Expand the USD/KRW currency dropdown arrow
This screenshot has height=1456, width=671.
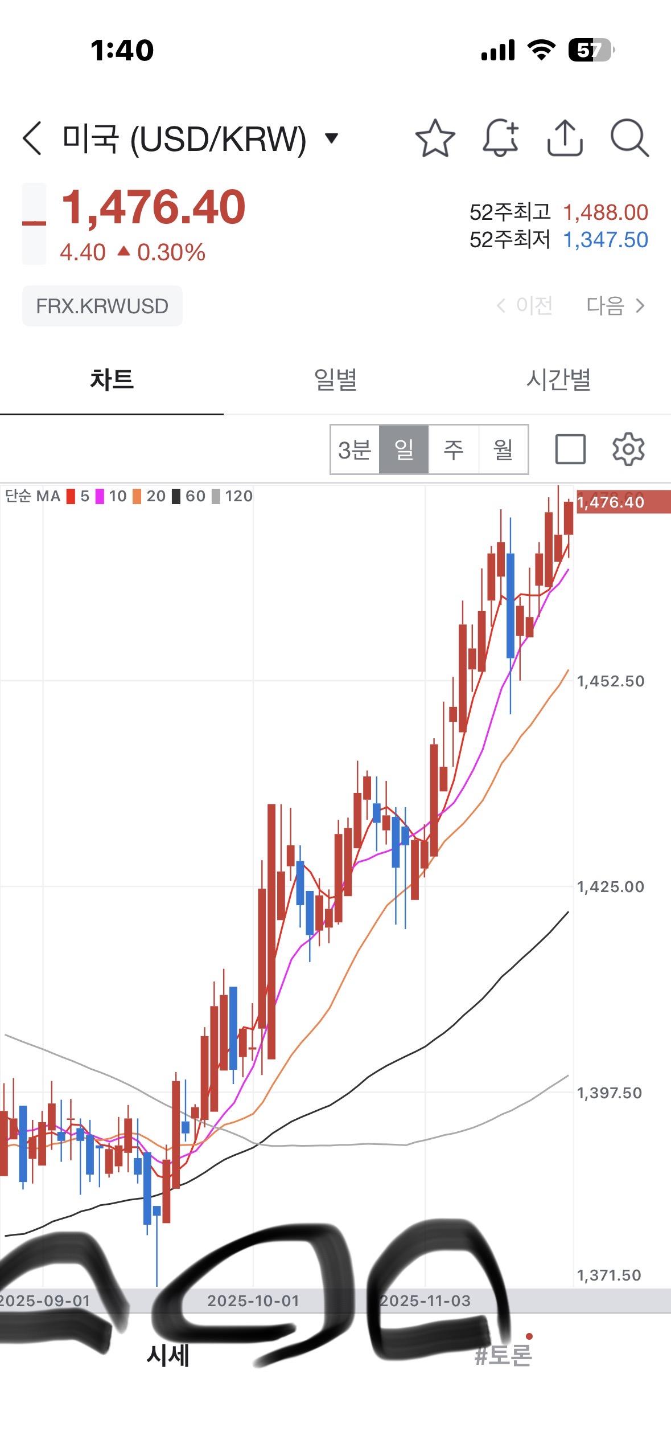(x=331, y=138)
